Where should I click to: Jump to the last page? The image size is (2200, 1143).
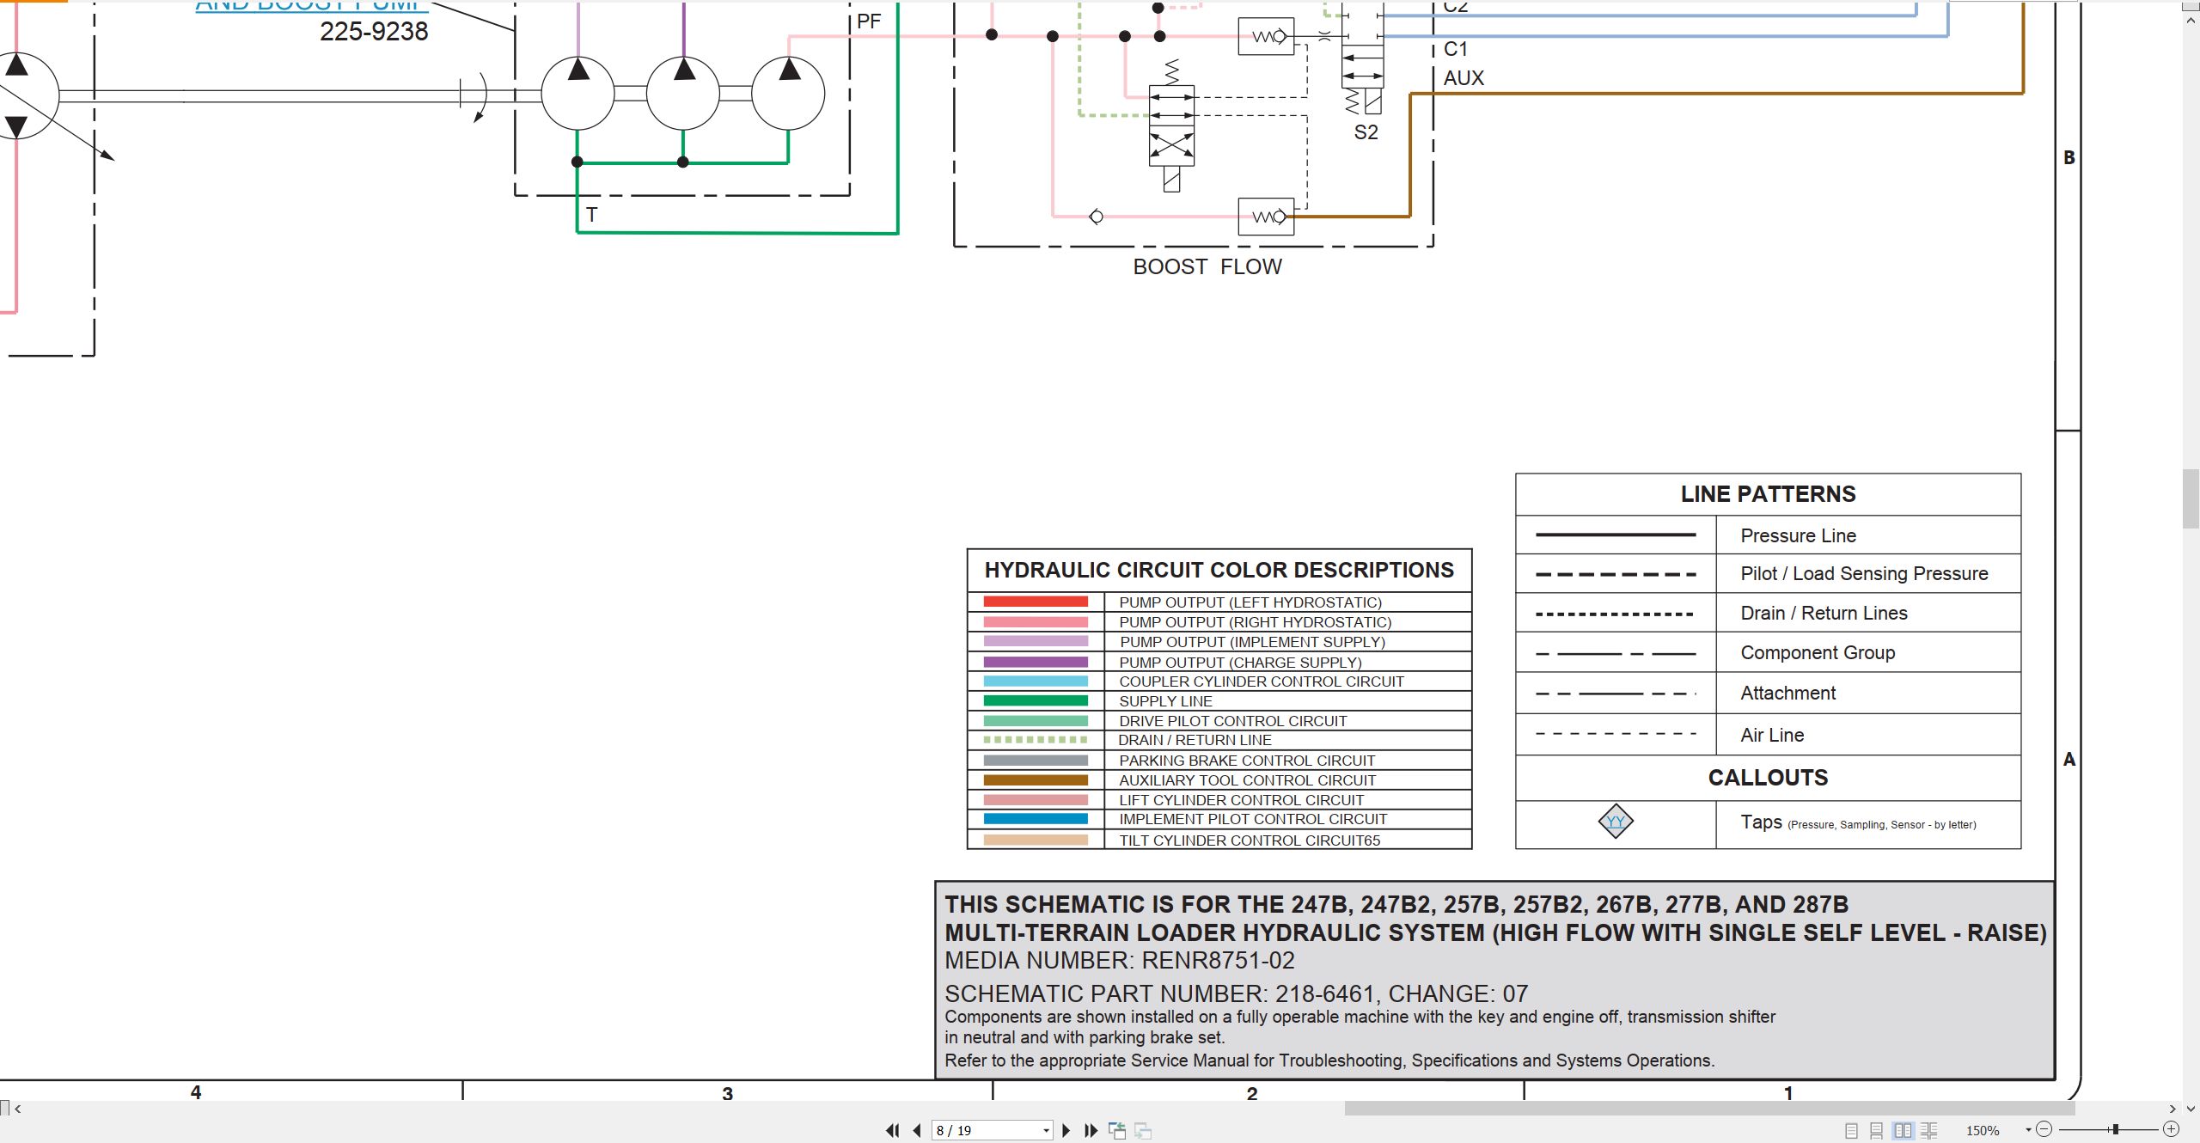pyautogui.click(x=1091, y=1131)
